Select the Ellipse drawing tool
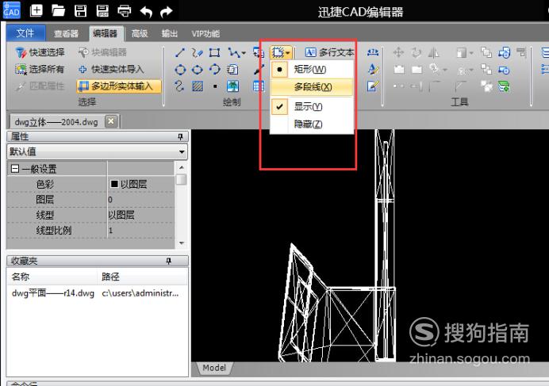The height and width of the screenshot is (386, 549). (197, 70)
